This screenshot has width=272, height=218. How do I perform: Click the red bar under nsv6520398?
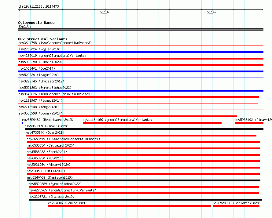(x=236, y=206)
